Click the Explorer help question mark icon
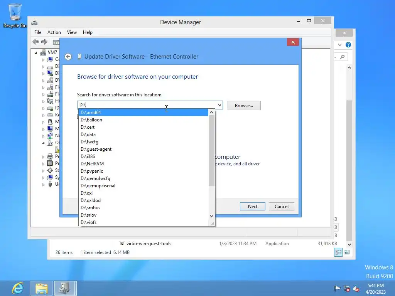This screenshot has height=296, width=395. coord(348,45)
